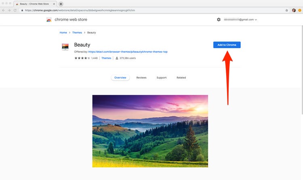Click the Themes category link beside rating
303x180 pixels.
point(106,58)
